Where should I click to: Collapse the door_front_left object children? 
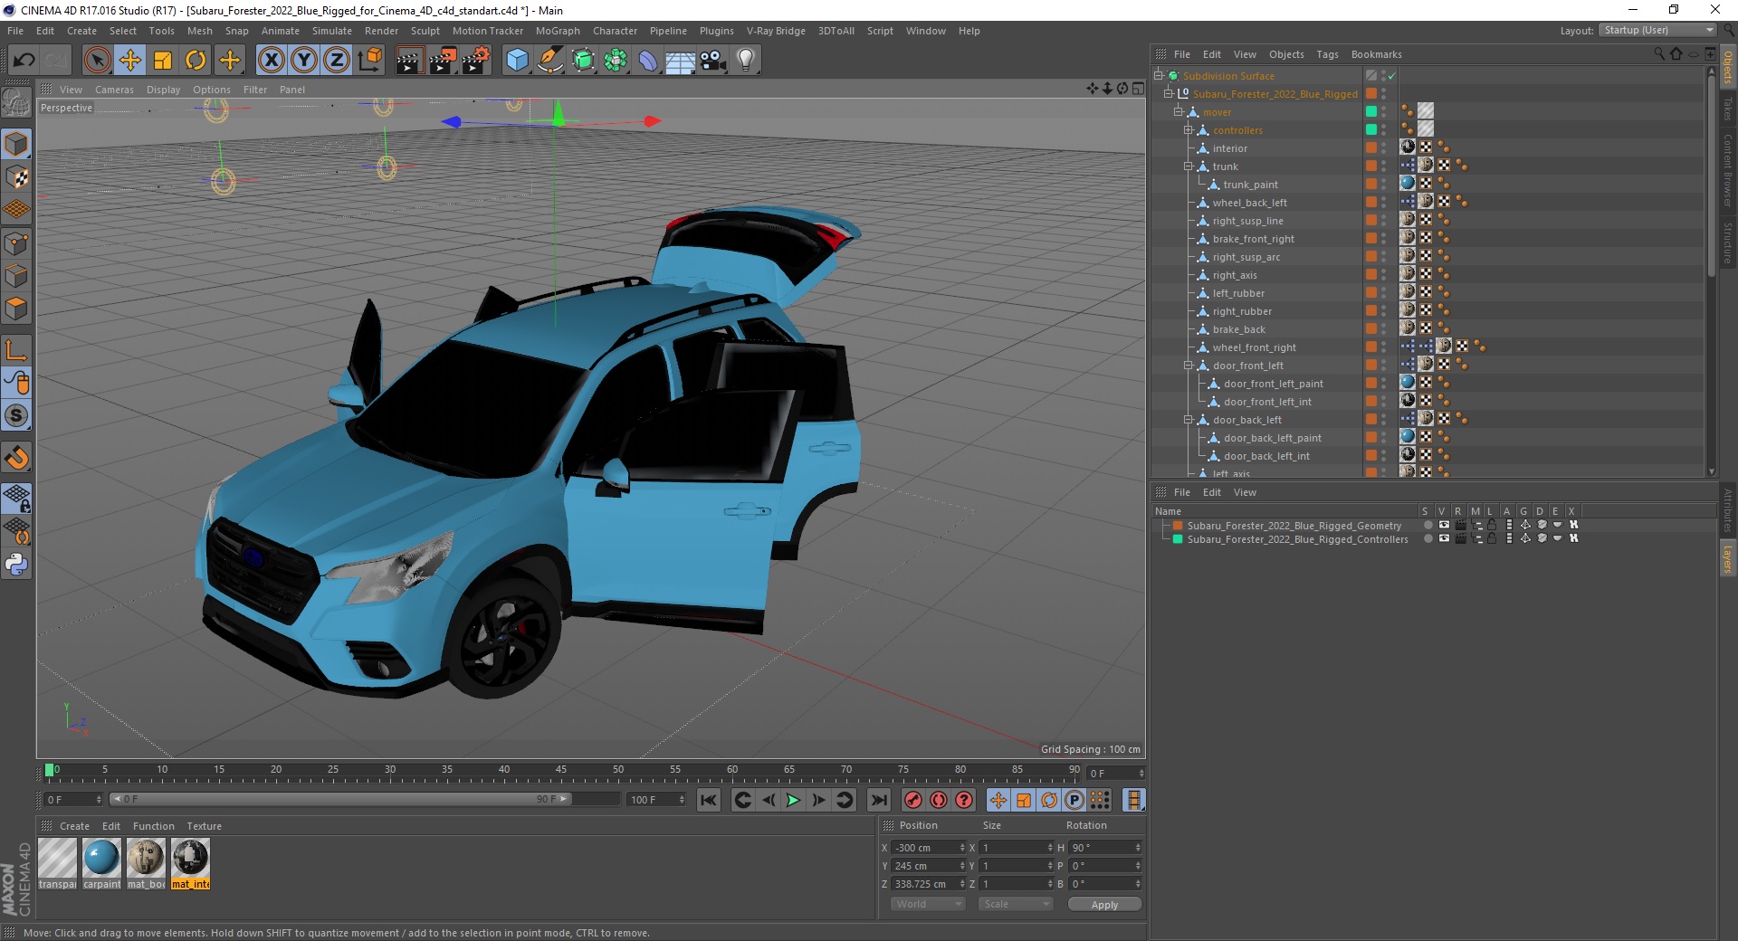1189,366
